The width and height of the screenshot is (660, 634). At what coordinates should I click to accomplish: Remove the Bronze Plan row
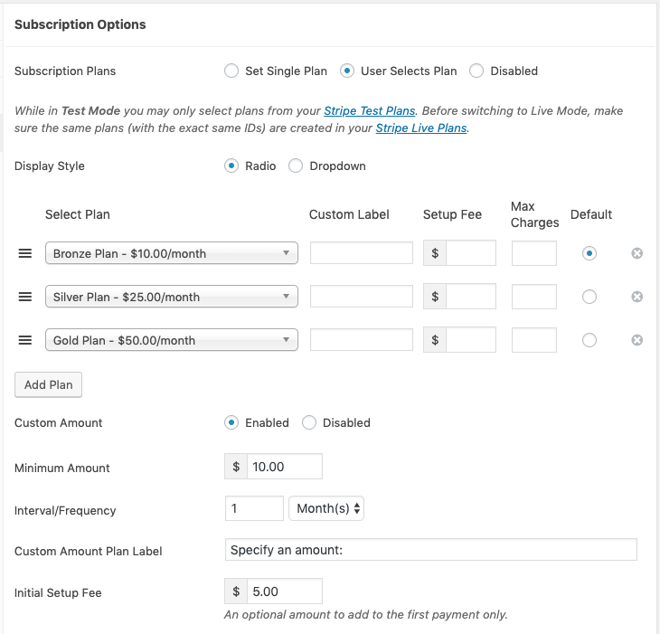(636, 253)
